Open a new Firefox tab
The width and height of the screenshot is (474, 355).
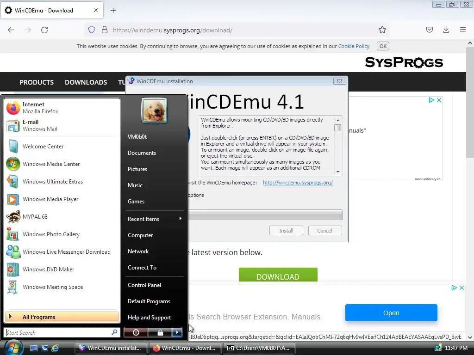(113, 11)
